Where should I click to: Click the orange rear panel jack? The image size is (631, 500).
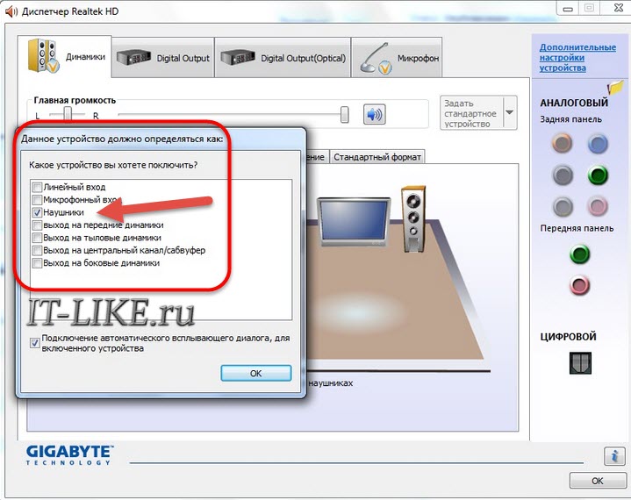[x=563, y=143]
